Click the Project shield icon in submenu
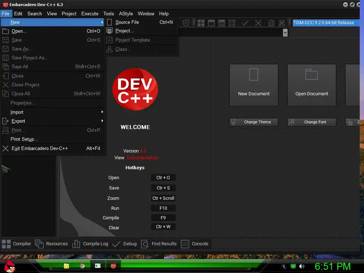Image resolution: width=364 pixels, height=273 pixels. click(x=109, y=31)
